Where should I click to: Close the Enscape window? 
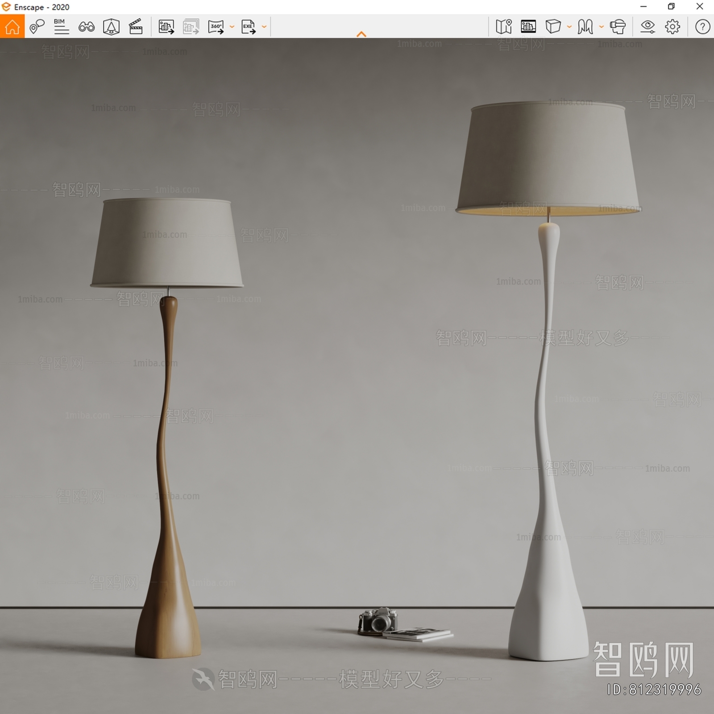pyautogui.click(x=700, y=7)
